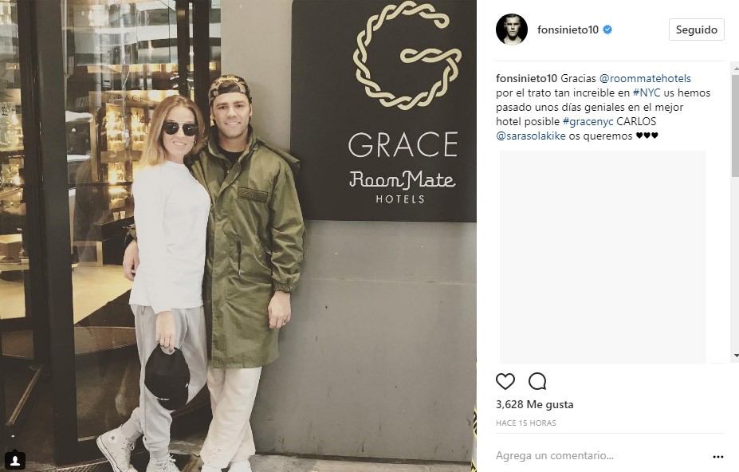Click the scrollbar up arrow

[735, 69]
